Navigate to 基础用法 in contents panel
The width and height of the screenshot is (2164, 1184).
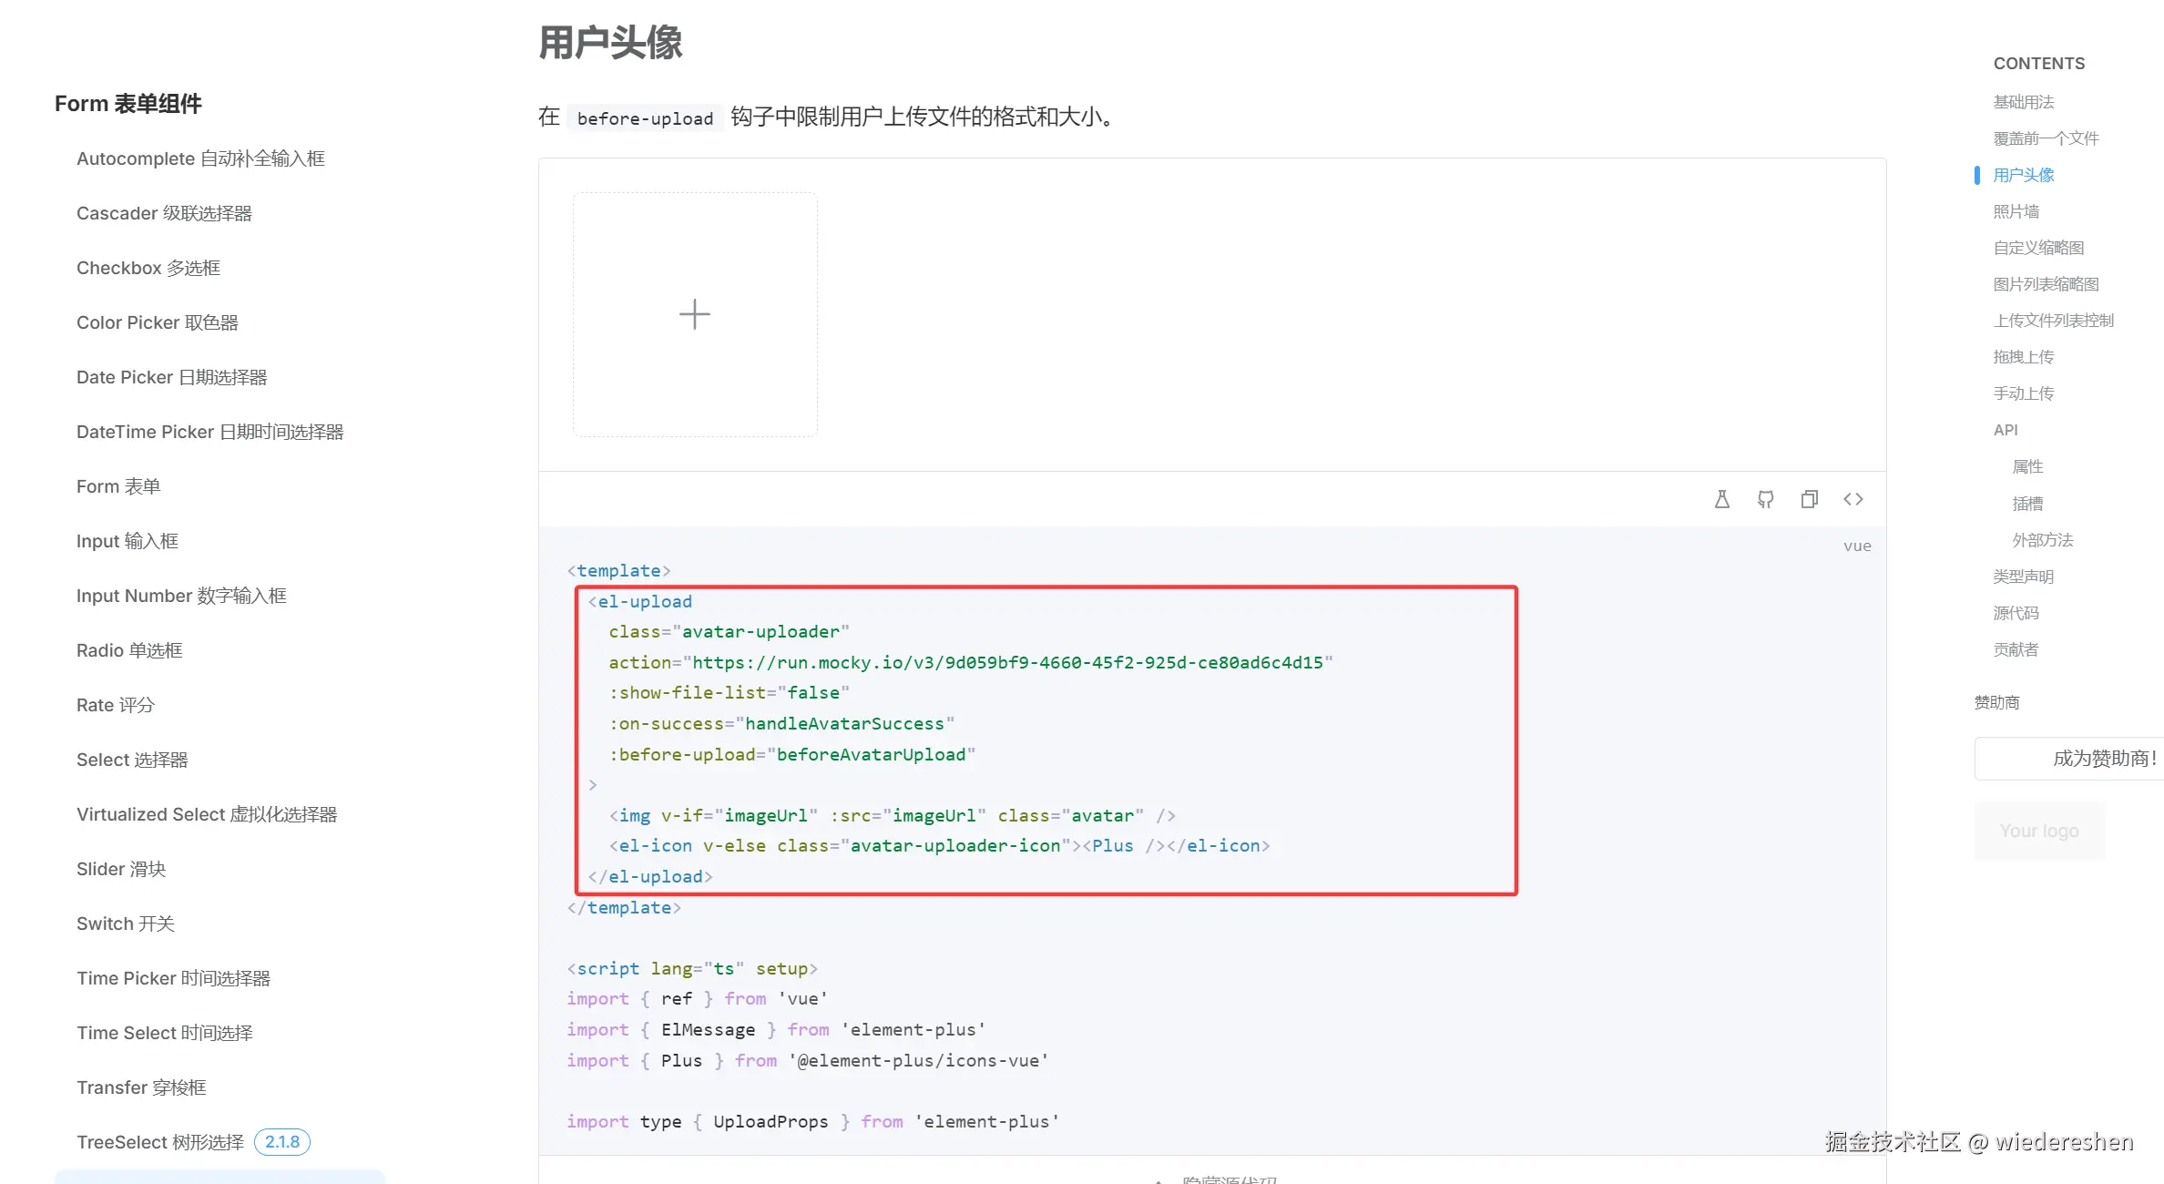[x=2024, y=101]
